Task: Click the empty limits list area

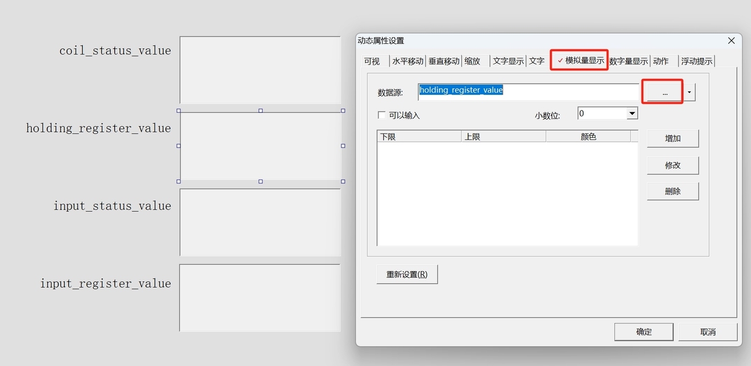Action: 507,194
